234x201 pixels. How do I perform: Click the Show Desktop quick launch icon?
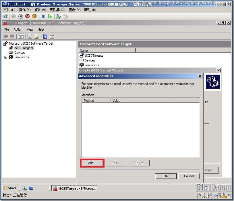point(31,188)
